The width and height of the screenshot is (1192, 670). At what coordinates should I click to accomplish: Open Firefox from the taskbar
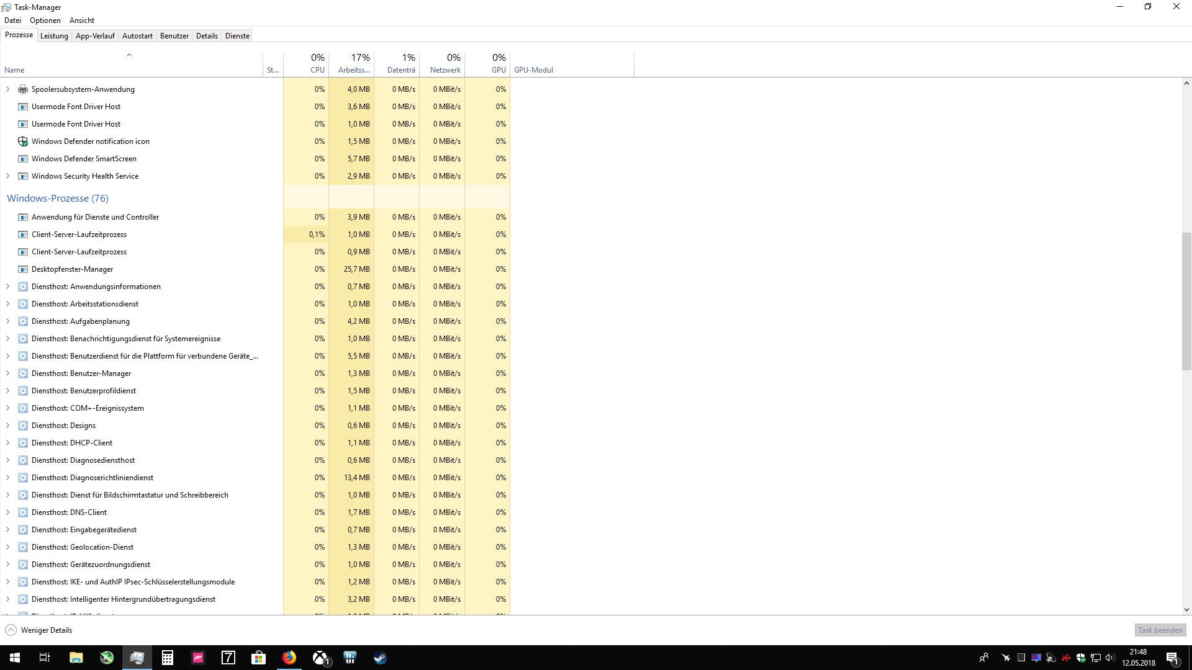(289, 658)
